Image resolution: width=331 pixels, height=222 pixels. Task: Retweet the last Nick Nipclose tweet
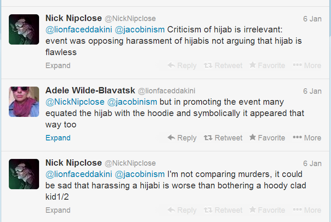[x=223, y=210]
